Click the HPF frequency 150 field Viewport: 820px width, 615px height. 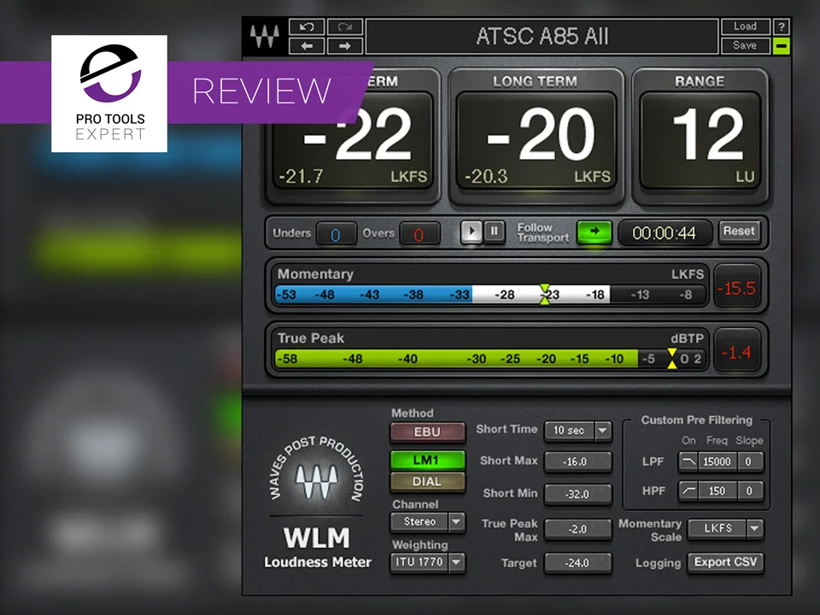click(x=717, y=490)
